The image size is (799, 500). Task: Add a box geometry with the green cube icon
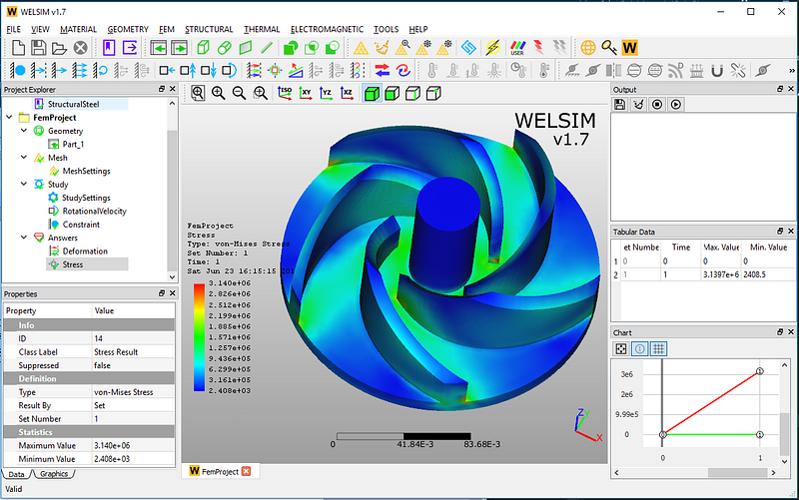click(204, 48)
